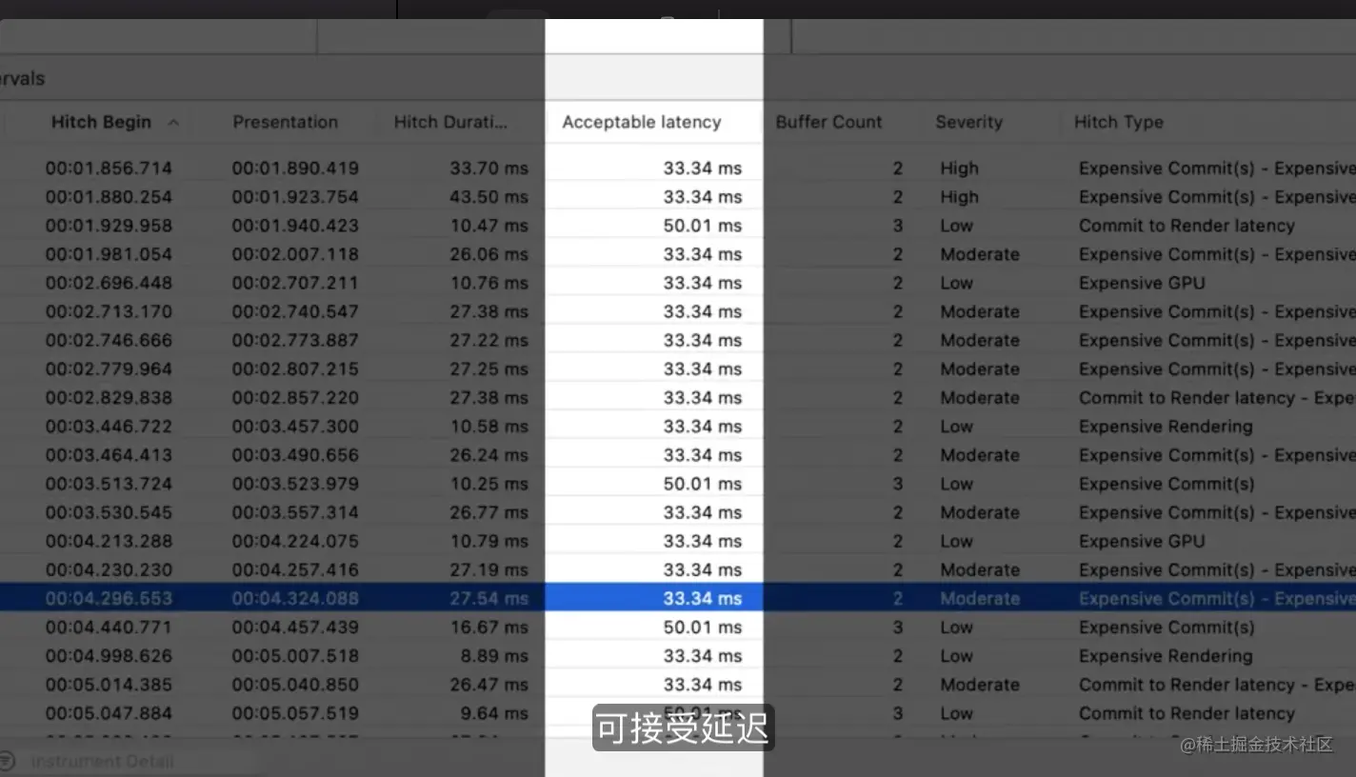Select hitch begin 00:05.014.385
The height and width of the screenshot is (777, 1356).
(x=109, y=685)
